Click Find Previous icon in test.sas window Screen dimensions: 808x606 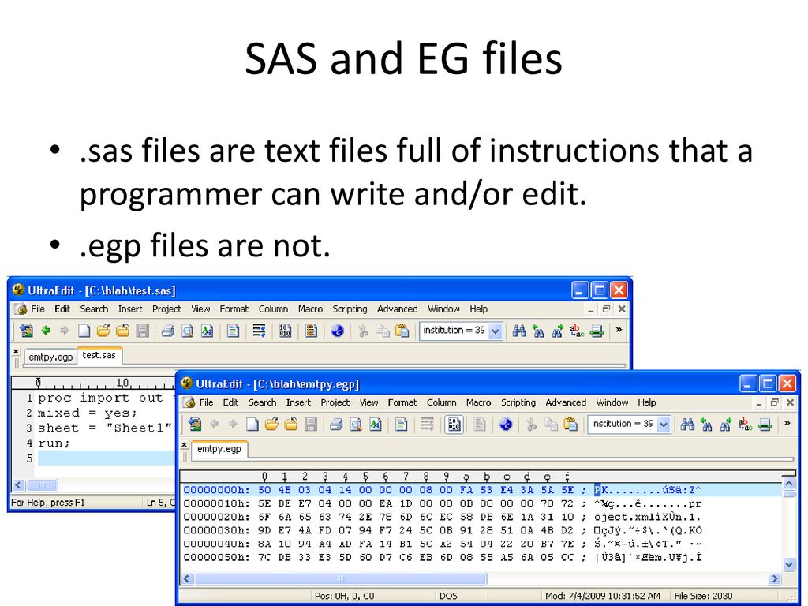point(538,331)
